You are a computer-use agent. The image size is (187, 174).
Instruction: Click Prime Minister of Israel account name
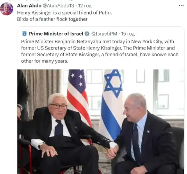(56, 34)
